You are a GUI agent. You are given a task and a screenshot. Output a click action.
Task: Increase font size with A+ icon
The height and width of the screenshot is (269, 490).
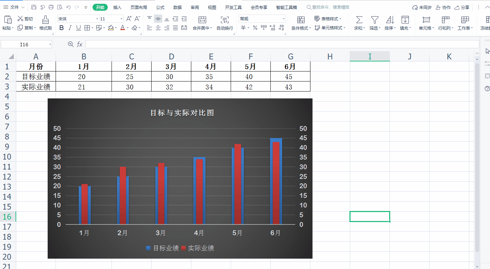pyautogui.click(x=129, y=19)
